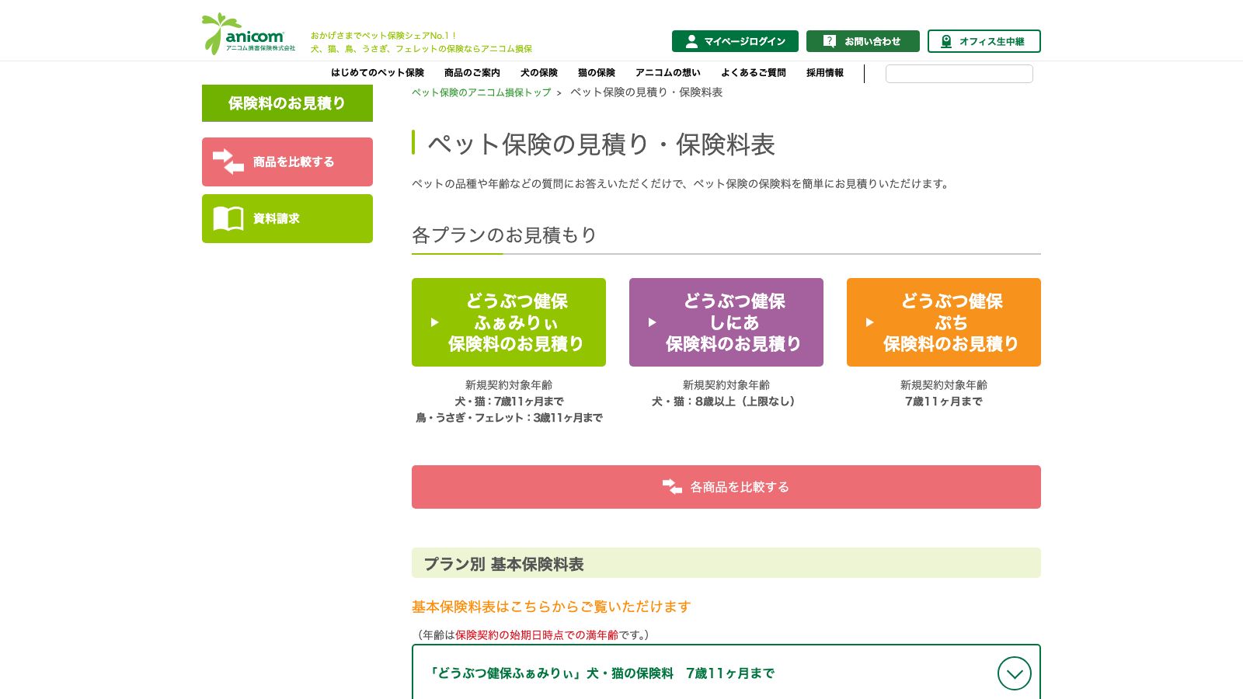
Task: Go to よくあるご質問 in the navigation
Action: 754,73
